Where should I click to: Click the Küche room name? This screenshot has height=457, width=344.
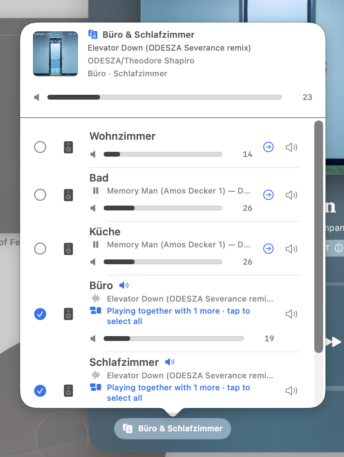[105, 232]
